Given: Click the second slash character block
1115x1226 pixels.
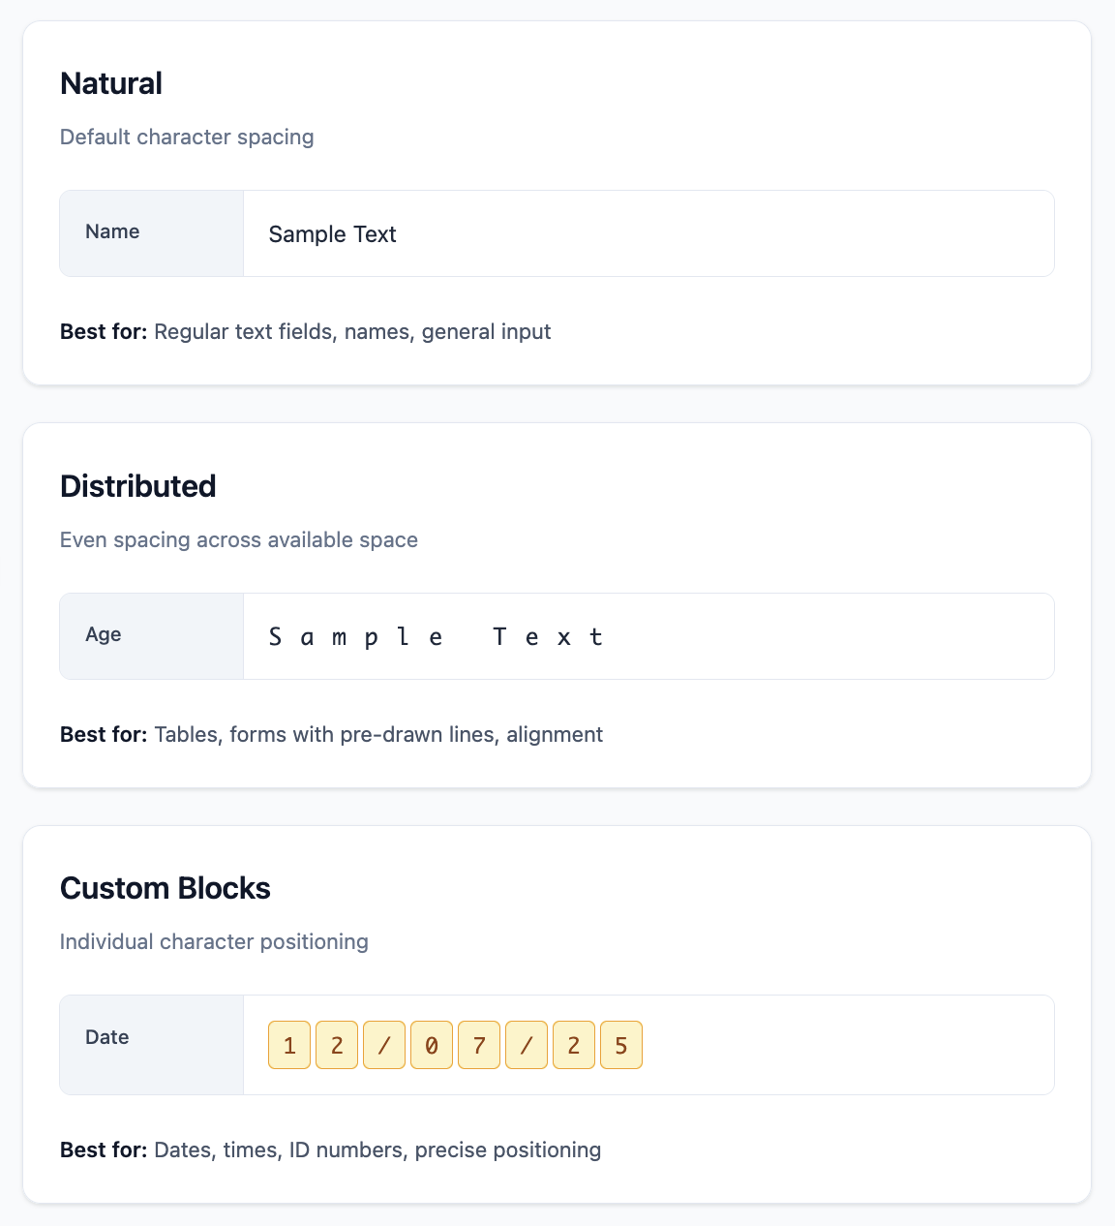Looking at the screenshot, I should click(x=527, y=1045).
